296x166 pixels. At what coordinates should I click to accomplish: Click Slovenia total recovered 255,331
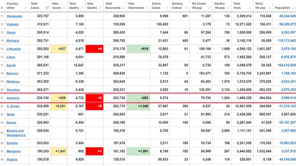[119, 90]
